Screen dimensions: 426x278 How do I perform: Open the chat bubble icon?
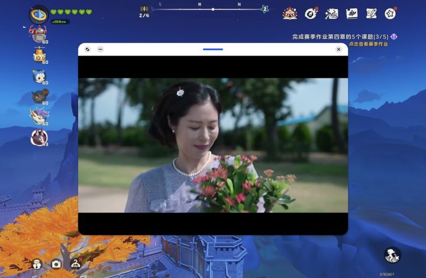(37, 264)
